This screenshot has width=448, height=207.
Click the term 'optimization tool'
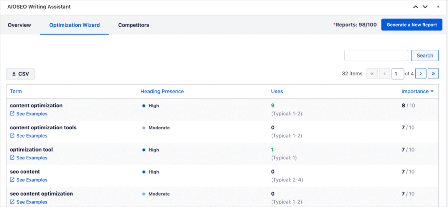tap(31, 150)
